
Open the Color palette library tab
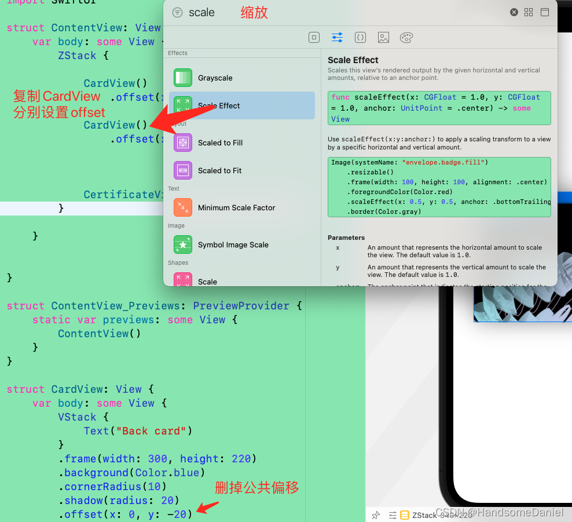(x=406, y=37)
